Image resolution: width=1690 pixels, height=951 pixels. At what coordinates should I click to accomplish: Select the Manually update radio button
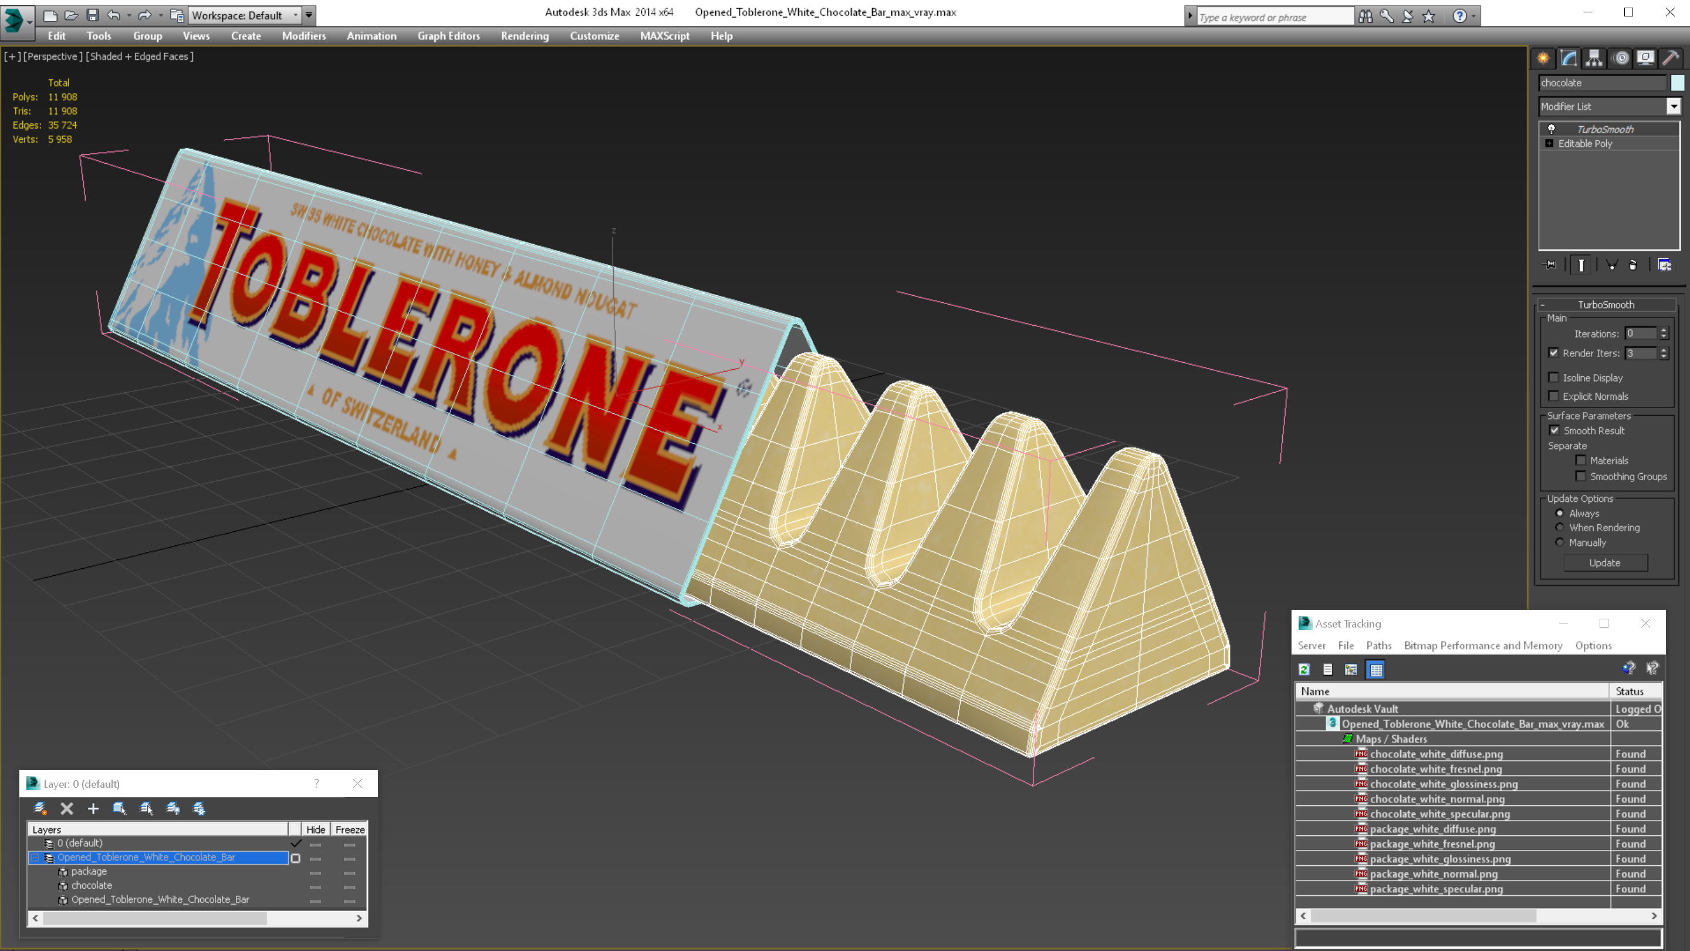coord(1560,542)
